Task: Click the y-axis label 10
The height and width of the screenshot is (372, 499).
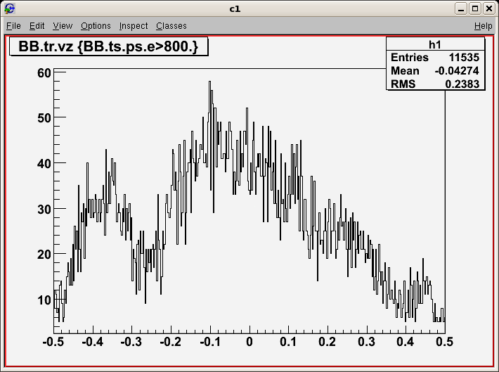Action: 44,300
